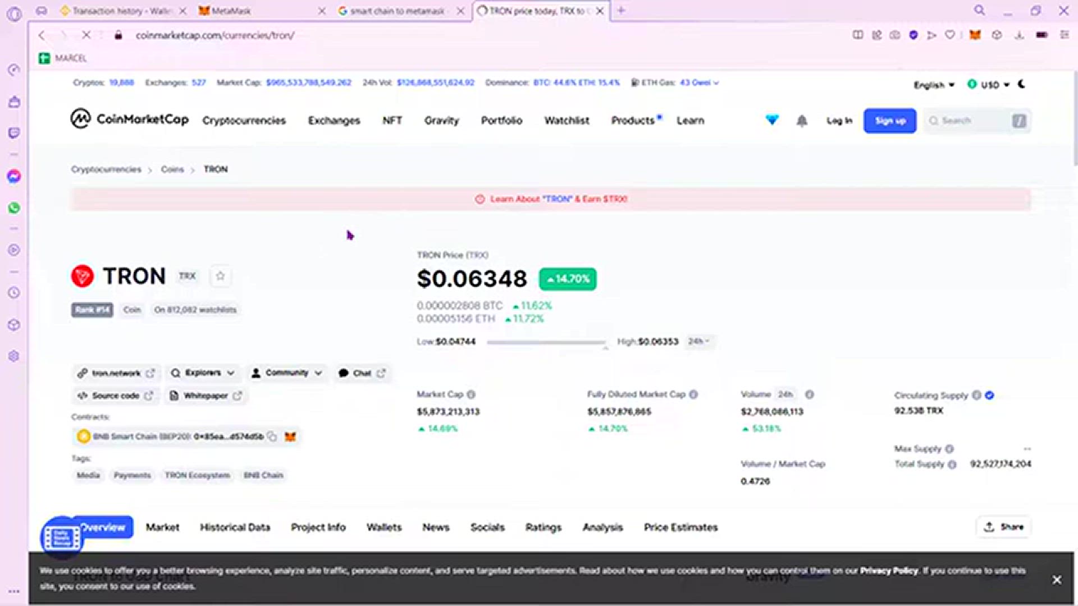Click the Privacy Policy link

(889, 571)
